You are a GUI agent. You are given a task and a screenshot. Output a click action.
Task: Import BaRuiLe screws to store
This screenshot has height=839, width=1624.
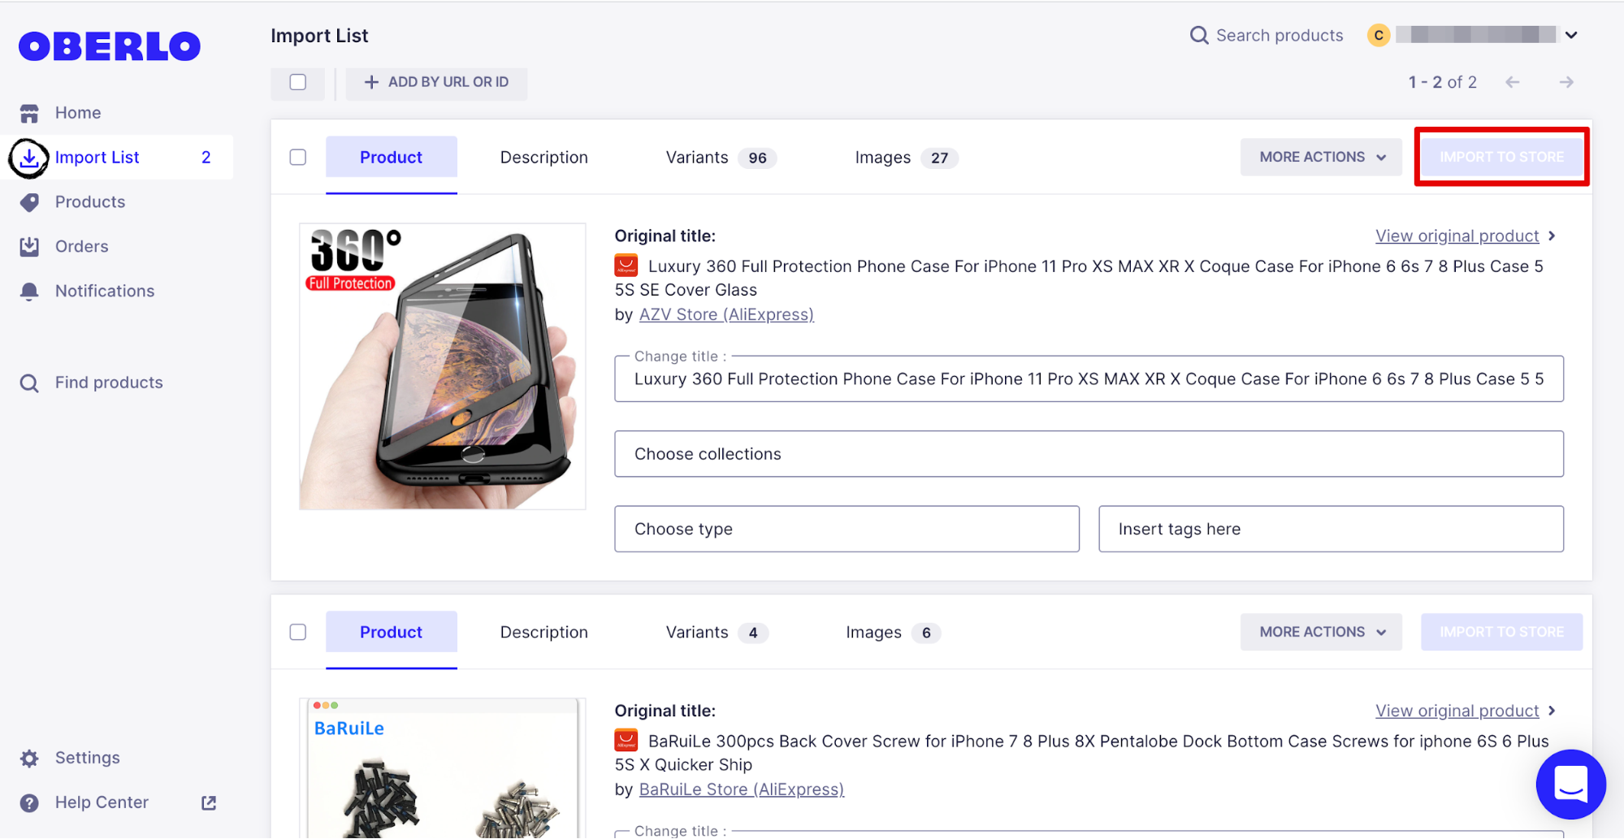click(1501, 632)
